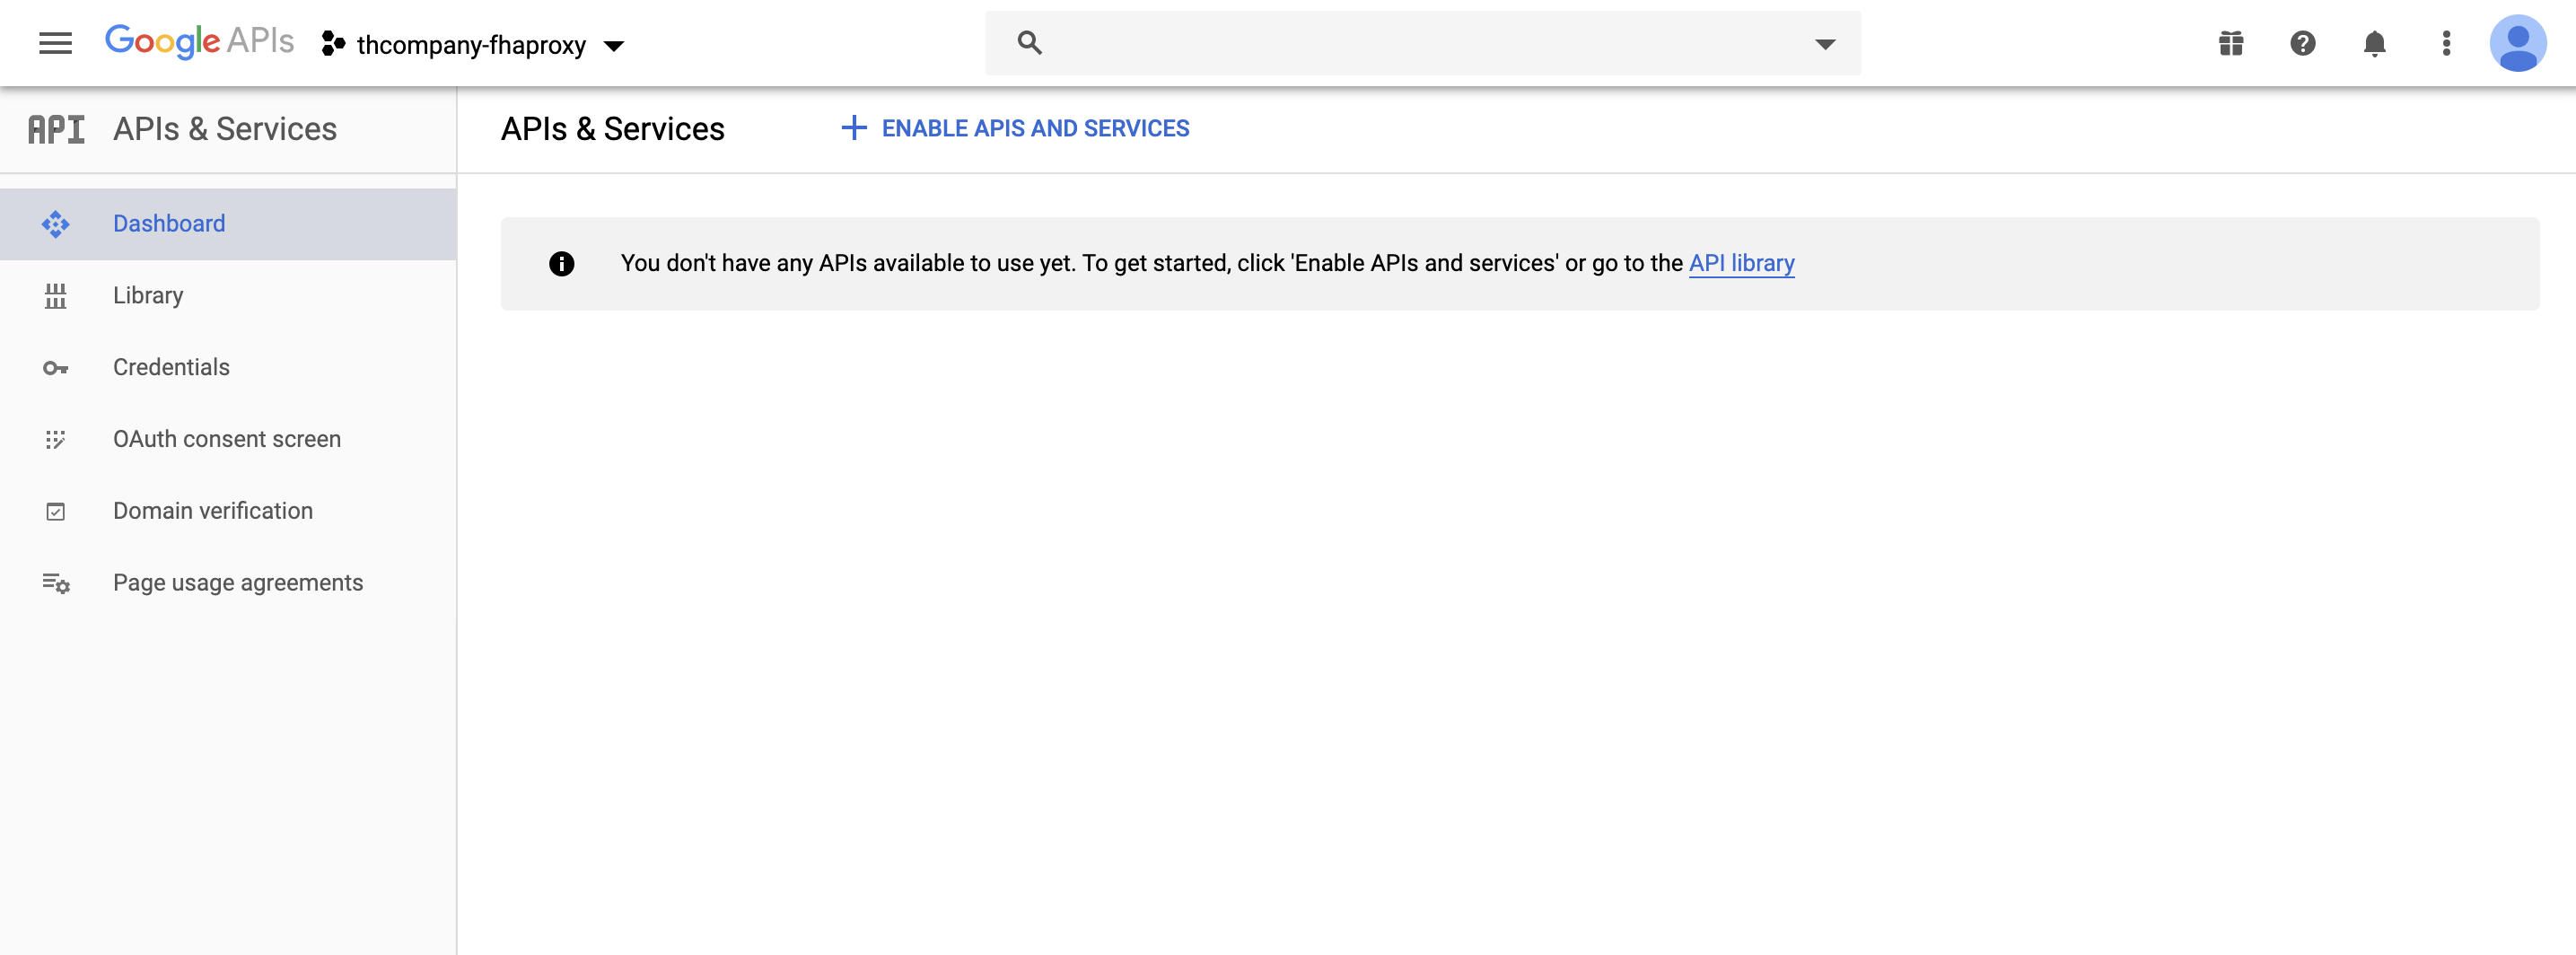Click the Google APIs logo
2576x955 pixels.
(x=199, y=42)
